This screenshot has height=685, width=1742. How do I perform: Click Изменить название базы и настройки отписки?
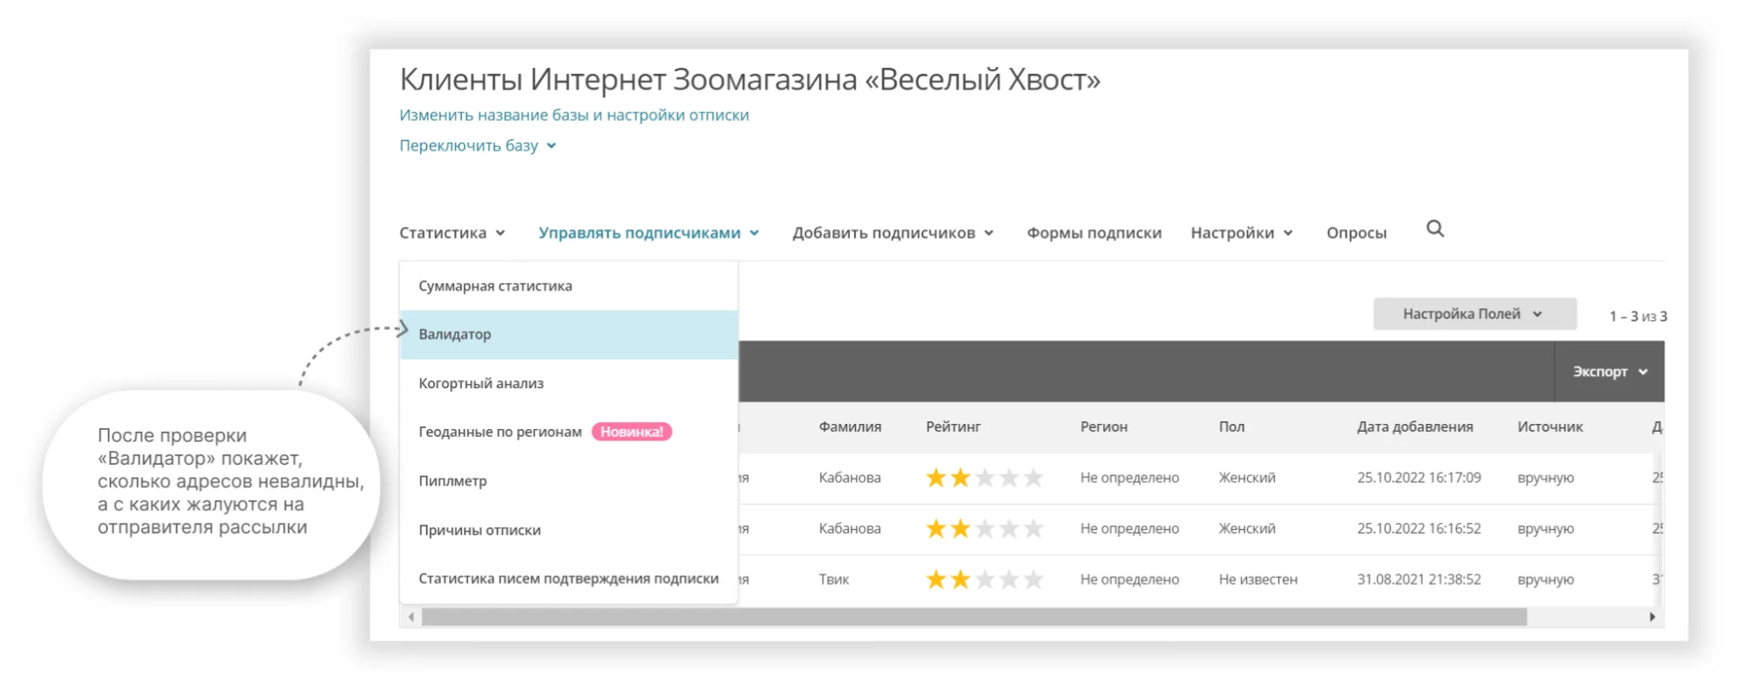tap(574, 115)
